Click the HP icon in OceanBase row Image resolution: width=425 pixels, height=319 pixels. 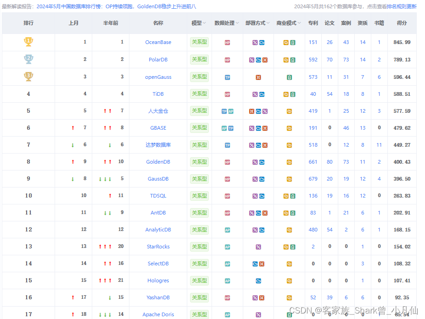click(227, 43)
